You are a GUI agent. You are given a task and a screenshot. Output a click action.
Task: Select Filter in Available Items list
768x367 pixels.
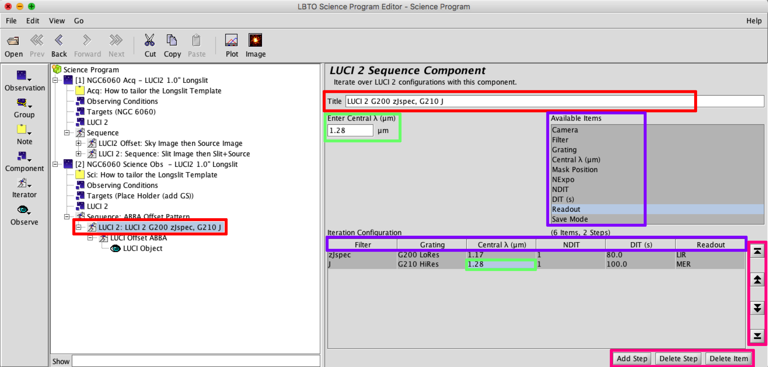click(657, 140)
